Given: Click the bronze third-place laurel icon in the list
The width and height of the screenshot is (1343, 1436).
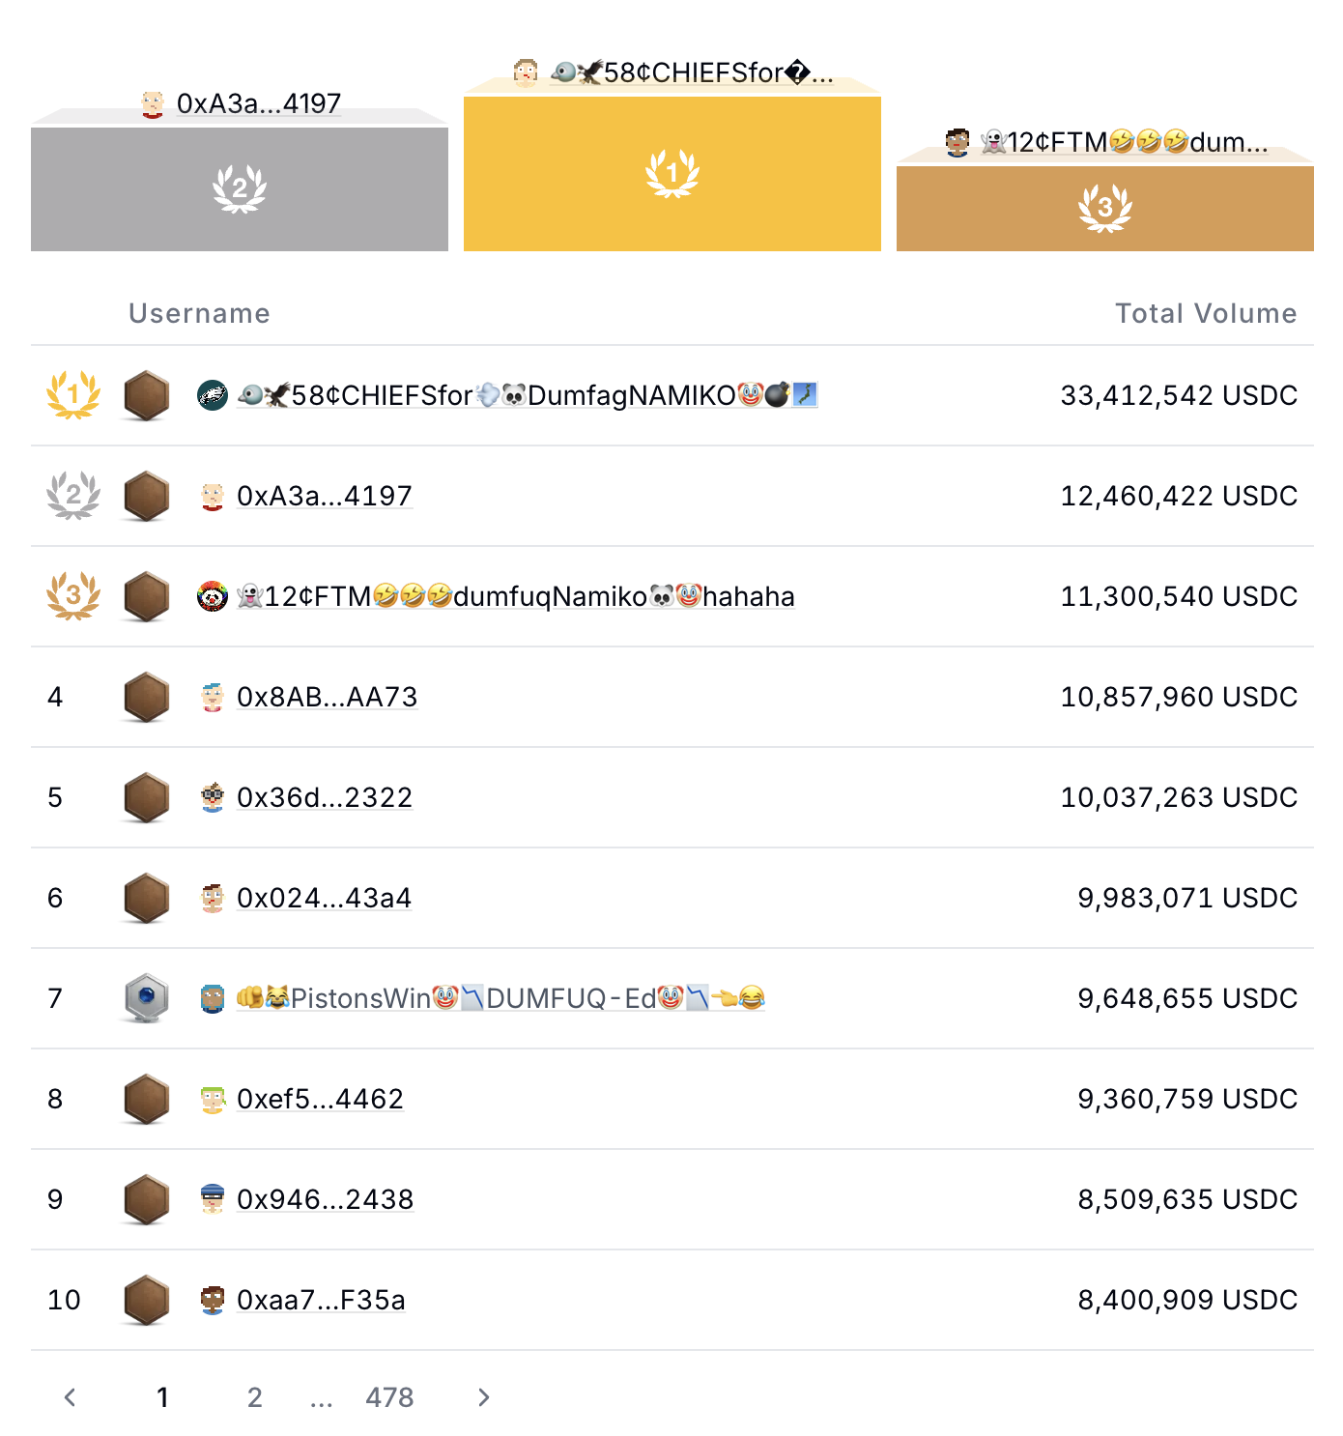Looking at the screenshot, I should pos(73,596).
